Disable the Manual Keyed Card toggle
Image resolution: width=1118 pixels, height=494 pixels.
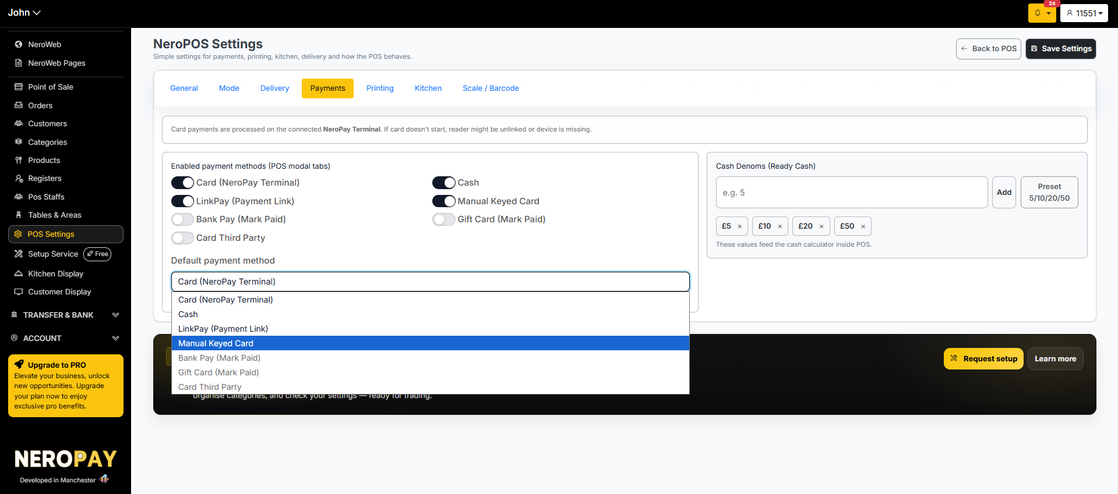(x=444, y=201)
